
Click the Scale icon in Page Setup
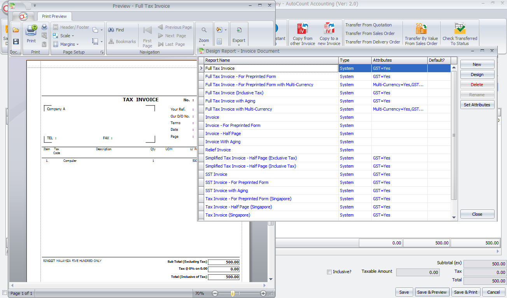pos(56,36)
